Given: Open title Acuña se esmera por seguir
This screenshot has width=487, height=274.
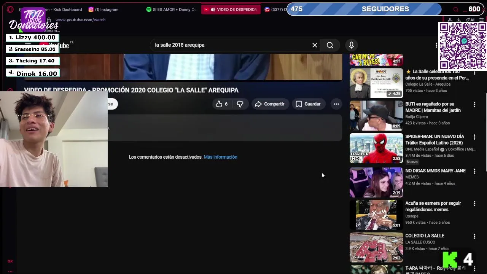Looking at the screenshot, I should coord(433,206).
